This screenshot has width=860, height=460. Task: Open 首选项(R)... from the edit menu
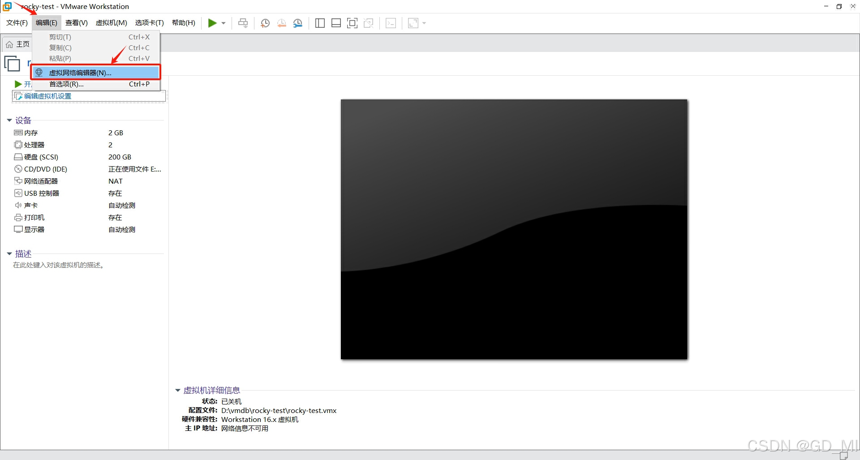[96, 84]
